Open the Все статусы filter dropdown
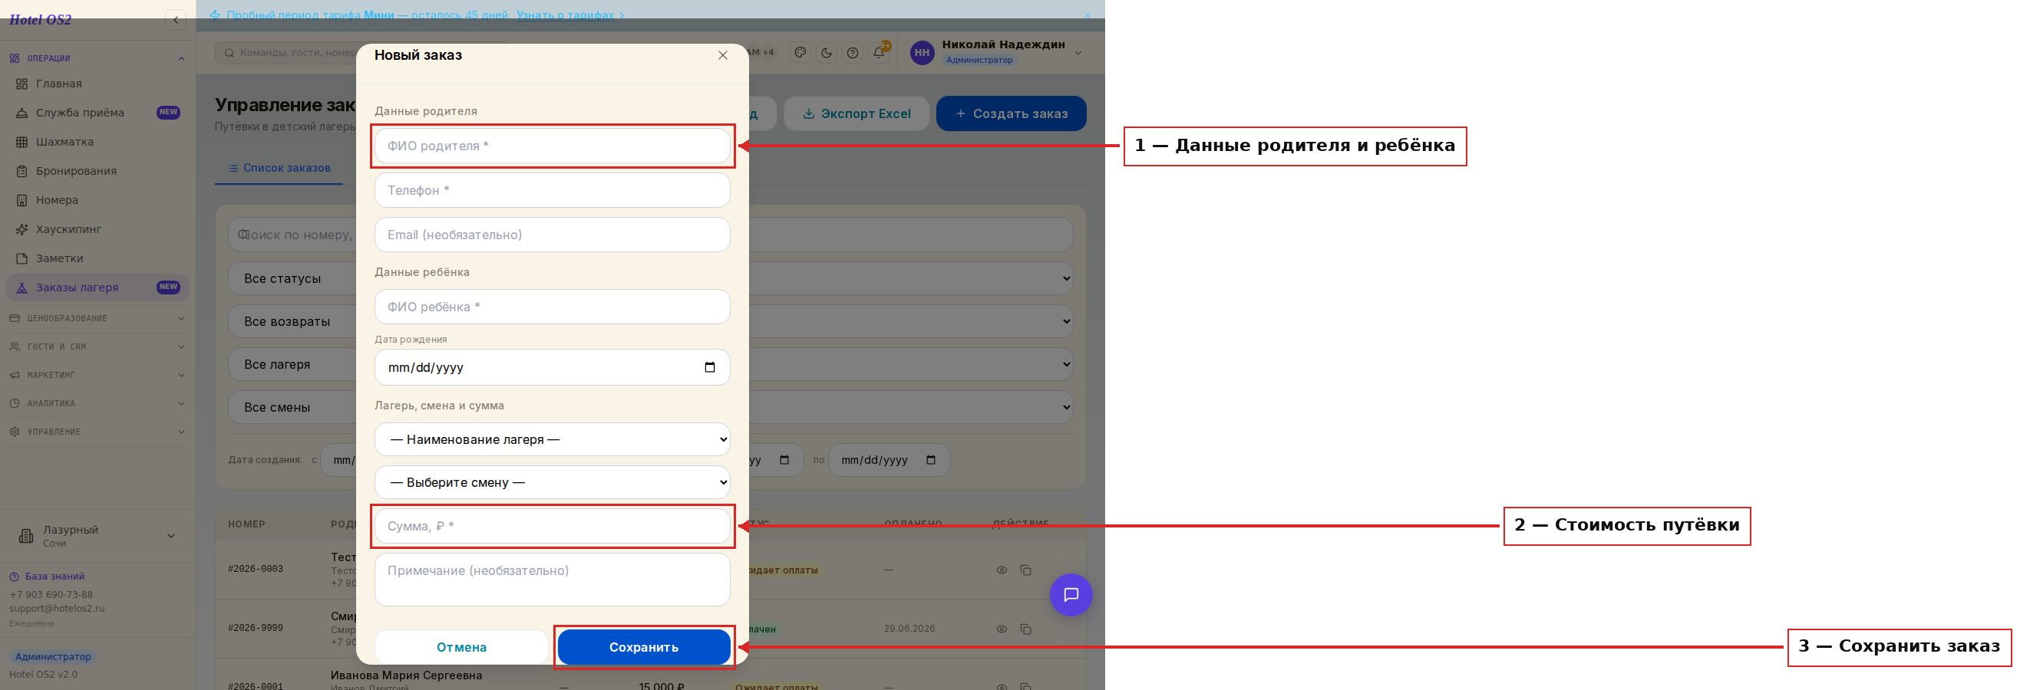 [650, 278]
